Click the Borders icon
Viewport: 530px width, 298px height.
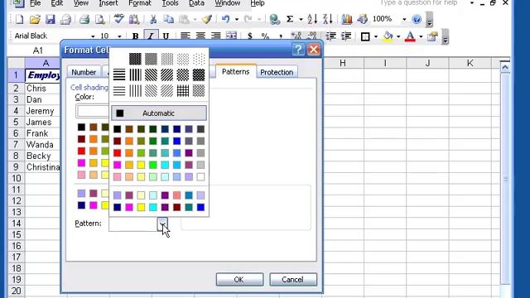365,36
